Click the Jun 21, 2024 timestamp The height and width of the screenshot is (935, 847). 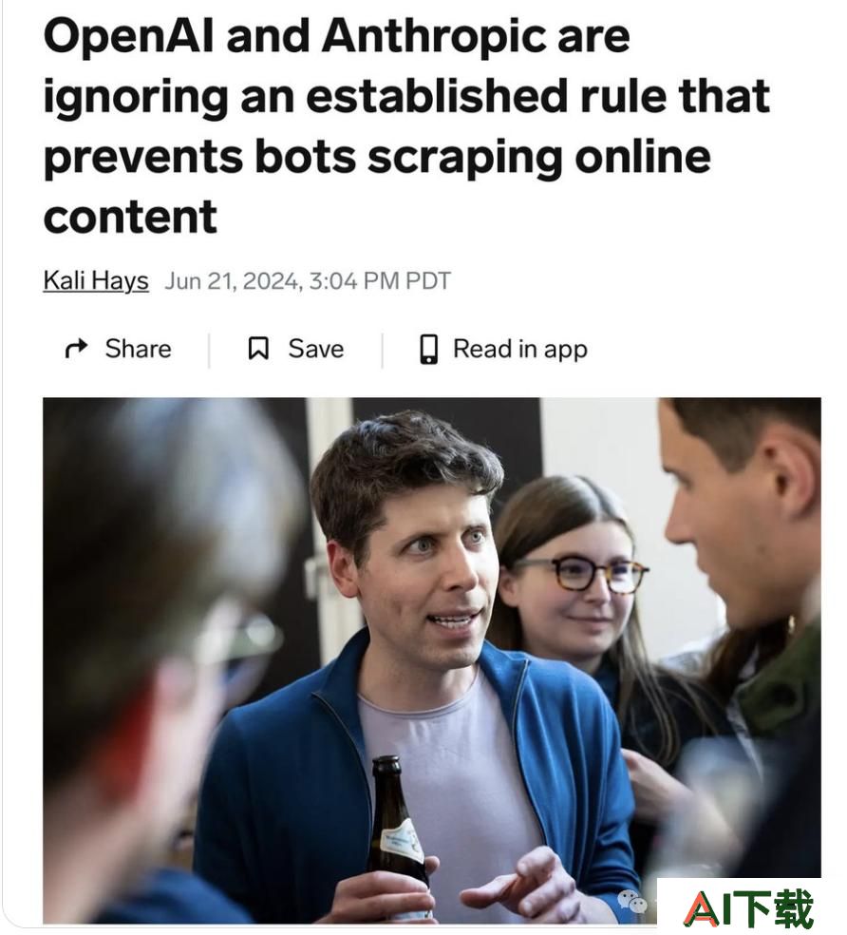(x=307, y=281)
